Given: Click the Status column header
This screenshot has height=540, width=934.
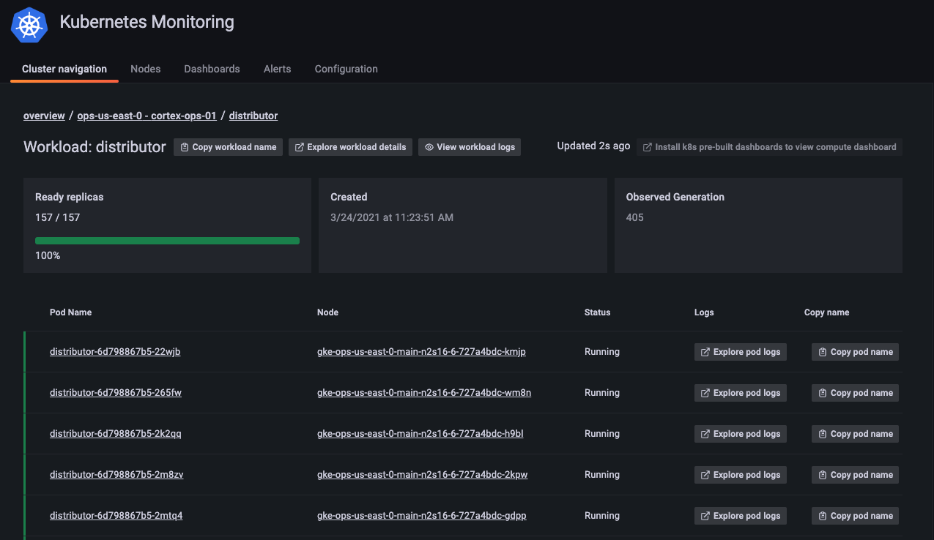Looking at the screenshot, I should [597, 312].
